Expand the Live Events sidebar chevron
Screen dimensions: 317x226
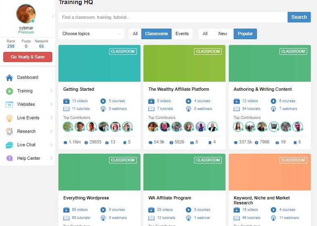[51, 118]
